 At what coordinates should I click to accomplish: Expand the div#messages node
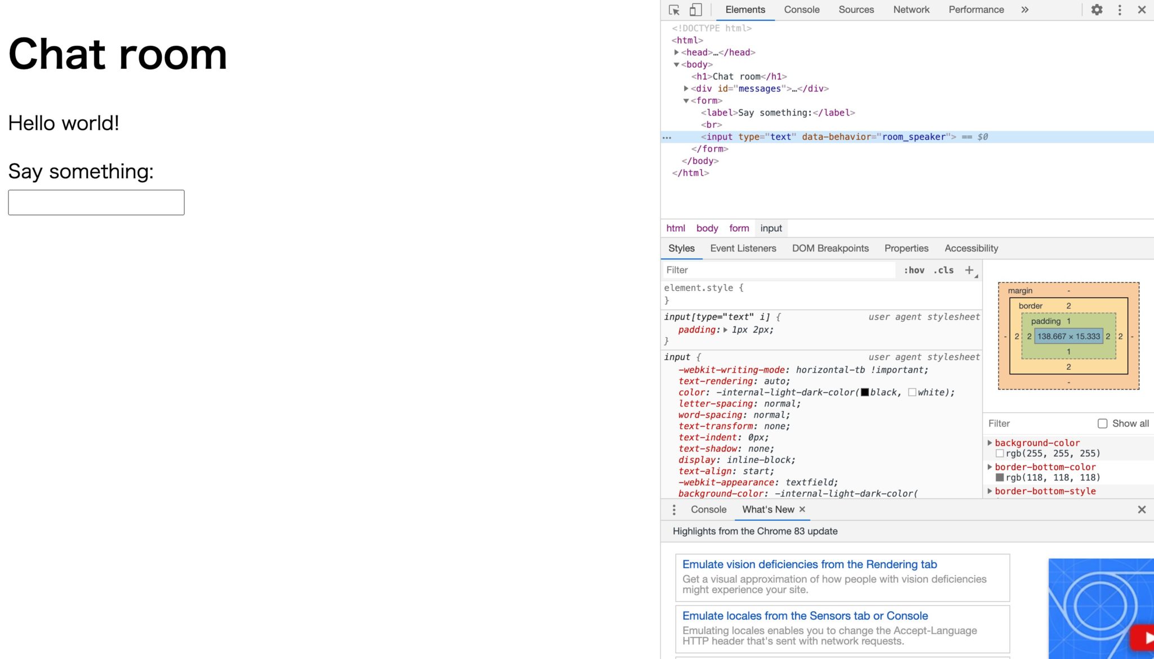tap(686, 89)
